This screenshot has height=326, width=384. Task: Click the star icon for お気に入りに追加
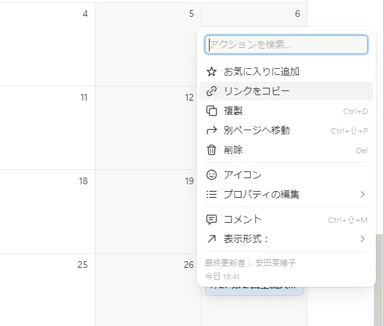(x=212, y=72)
